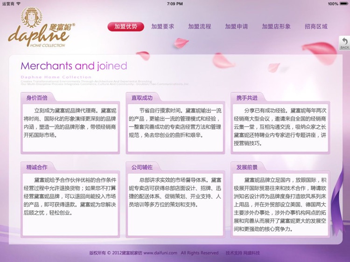This screenshot has height=262, width=350.
Task: Click the All Rights Reserved text
Action: click(200, 253)
